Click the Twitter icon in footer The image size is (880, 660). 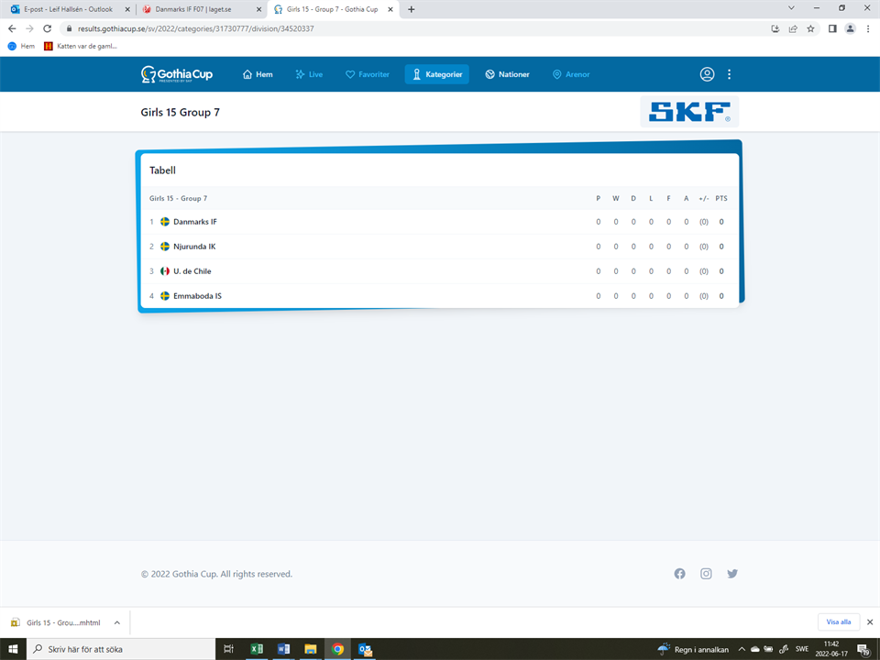point(732,574)
